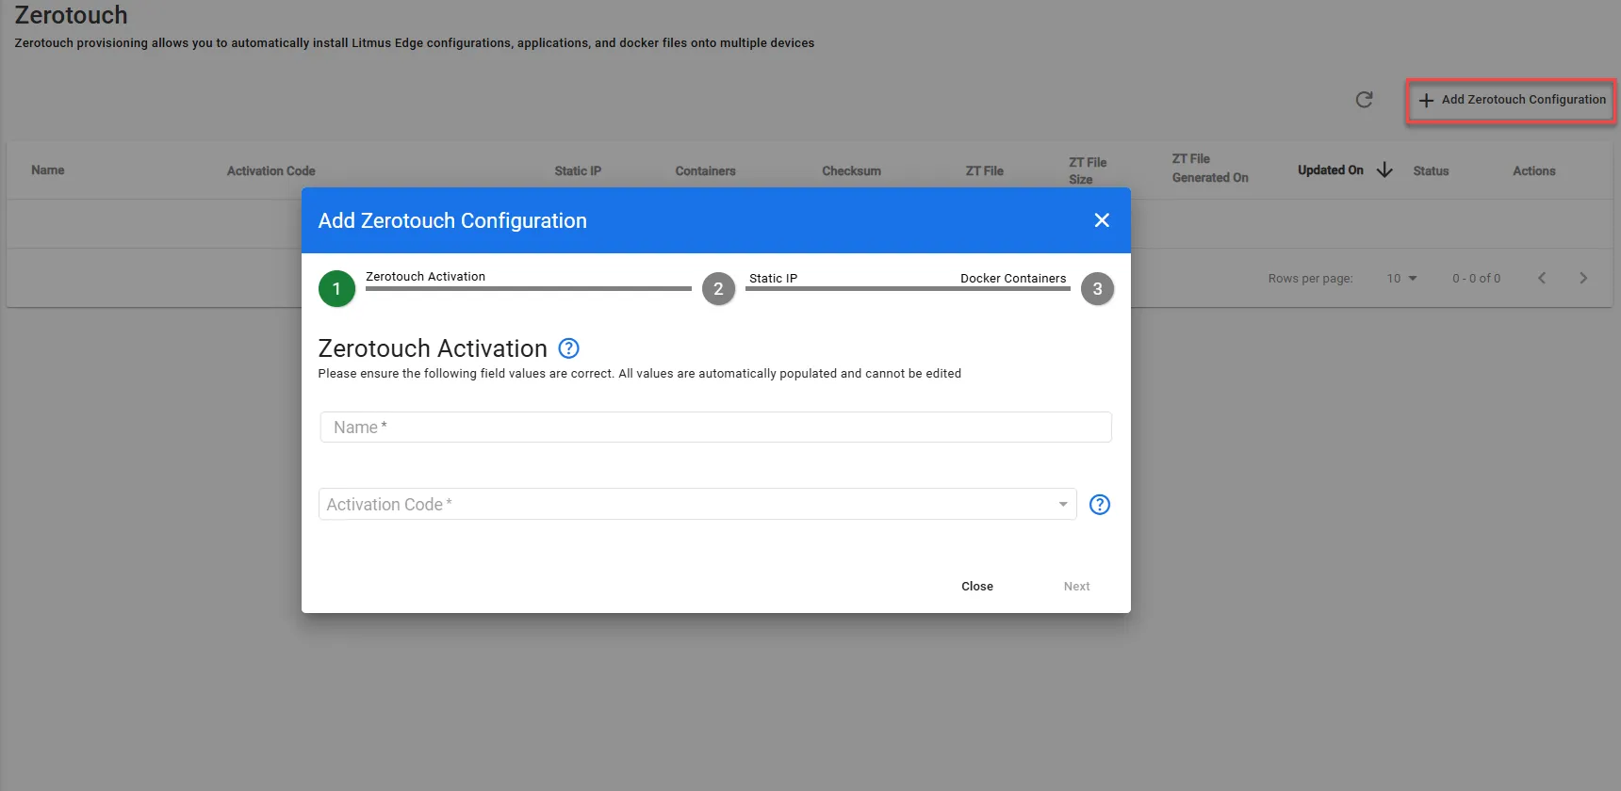1621x791 pixels.
Task: Open the rows per page dropdown
Action: click(x=1401, y=279)
